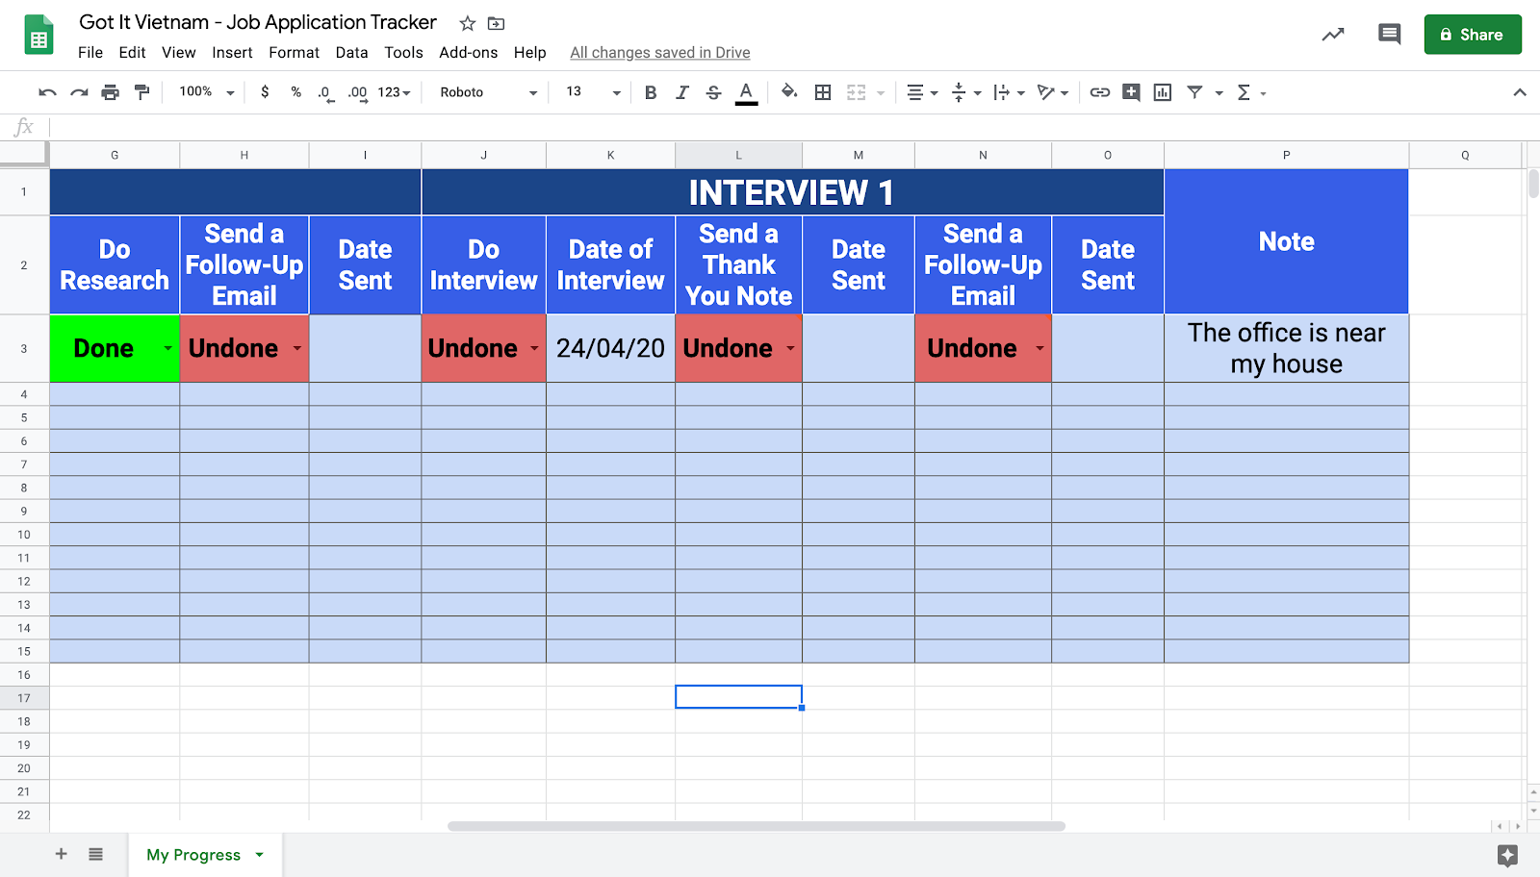Apply percent format to the cell
1540x877 pixels.
click(x=296, y=92)
